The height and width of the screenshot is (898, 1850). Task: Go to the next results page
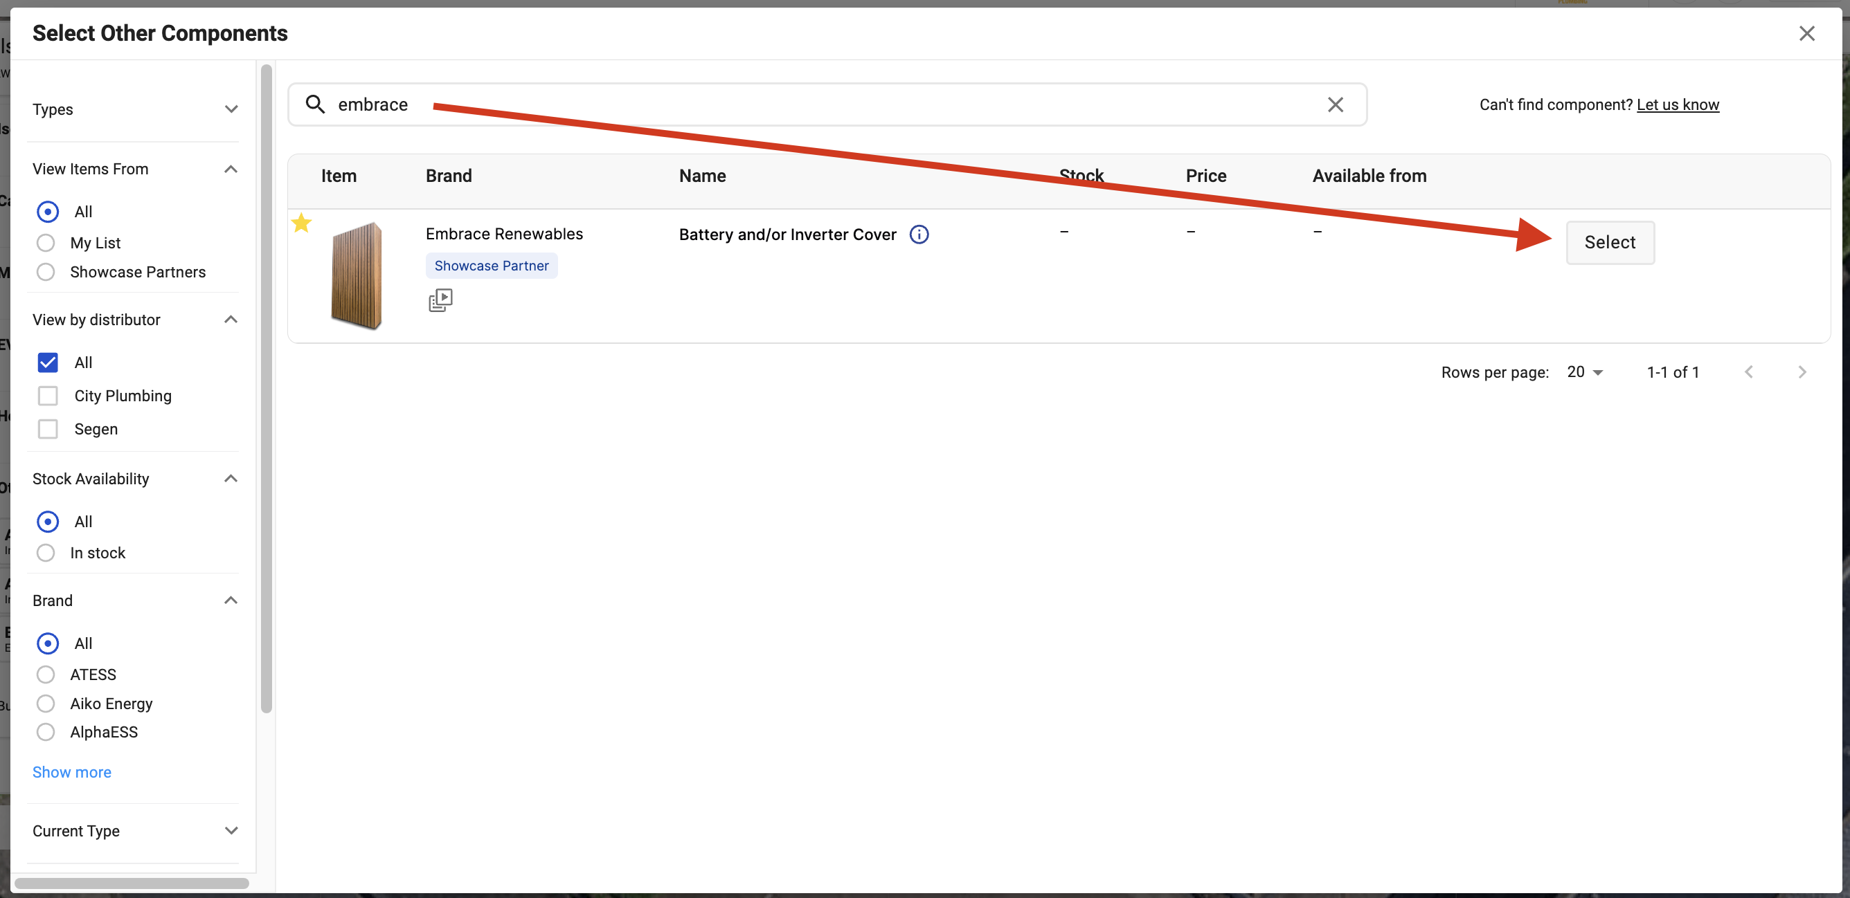[x=1802, y=372]
